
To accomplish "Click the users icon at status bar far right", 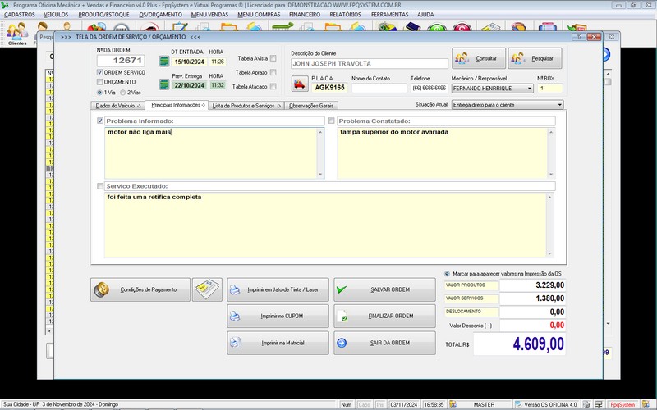I will pos(646,404).
